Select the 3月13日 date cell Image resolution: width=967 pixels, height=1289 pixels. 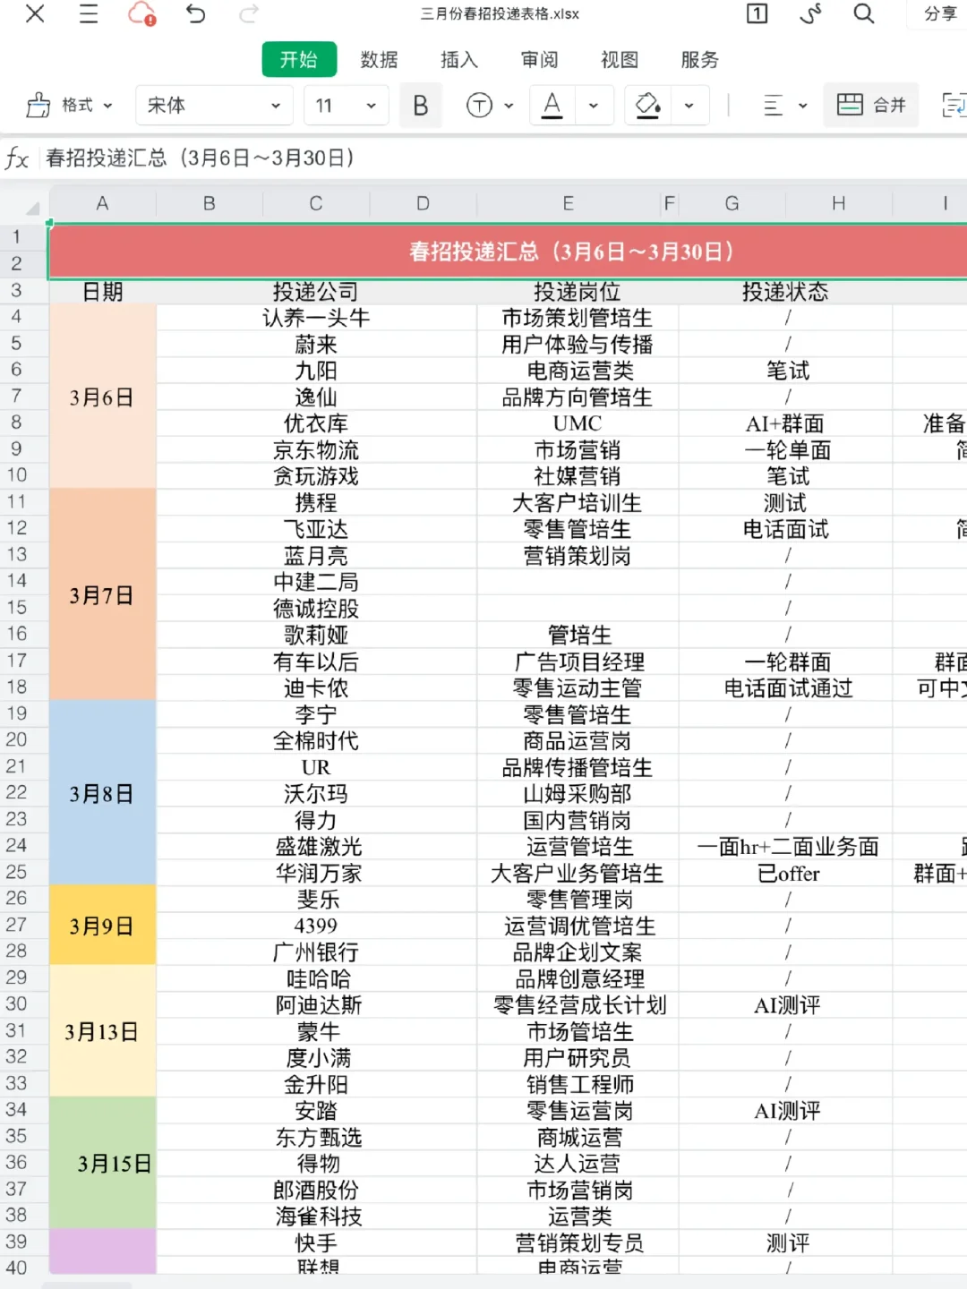coord(102,1032)
